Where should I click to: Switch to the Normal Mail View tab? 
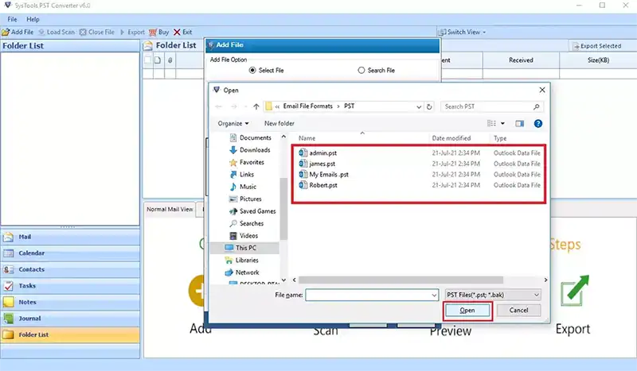pos(170,210)
